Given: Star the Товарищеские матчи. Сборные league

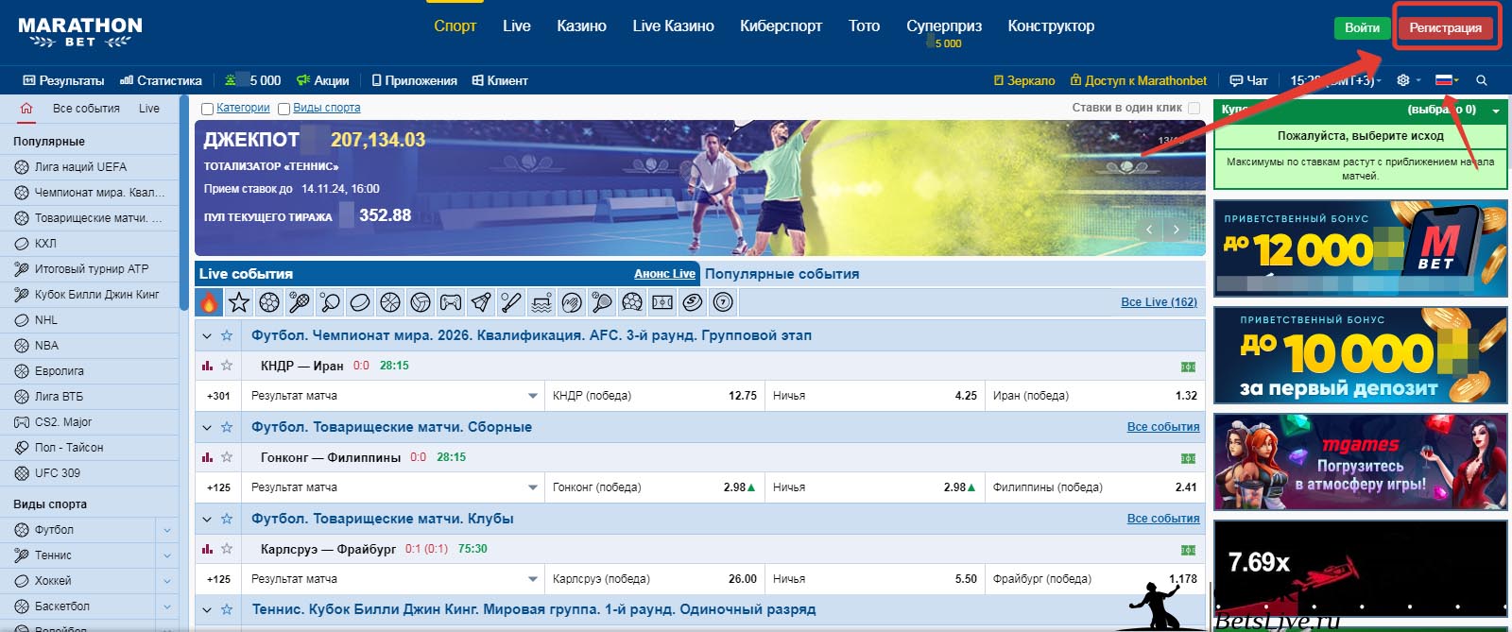Looking at the screenshot, I should [227, 427].
